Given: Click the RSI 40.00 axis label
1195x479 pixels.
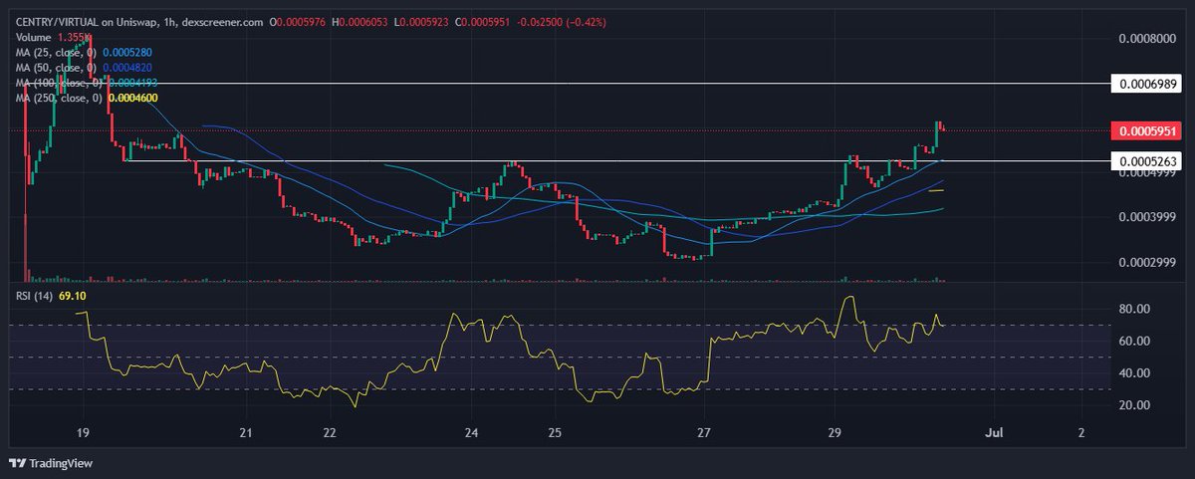Looking at the screenshot, I should click(1133, 372).
